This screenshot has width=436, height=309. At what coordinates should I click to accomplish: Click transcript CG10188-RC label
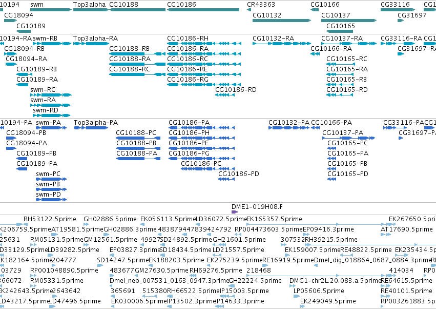click(x=130, y=69)
